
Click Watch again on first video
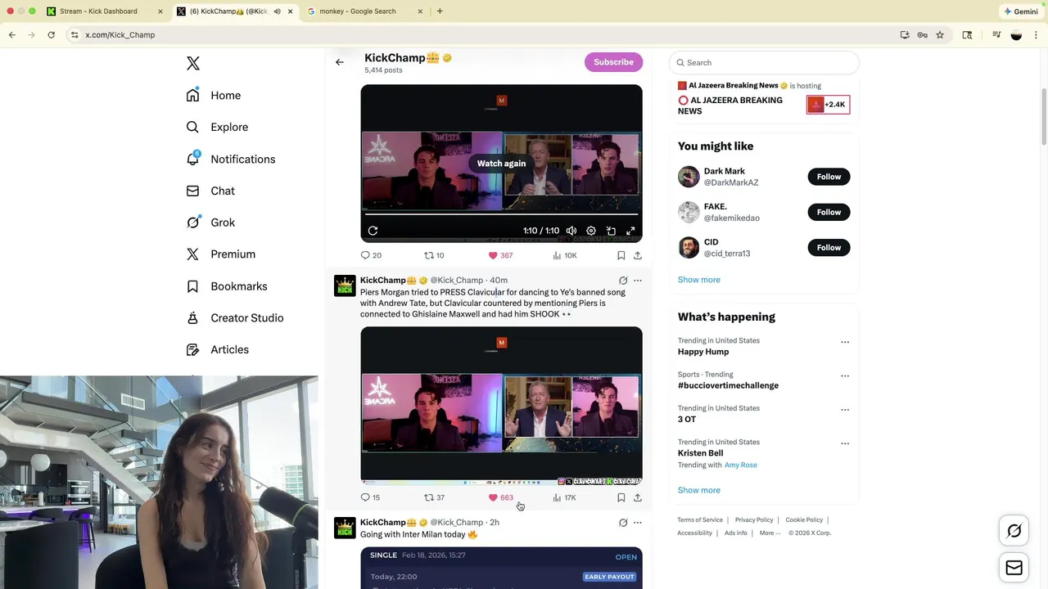501,164
